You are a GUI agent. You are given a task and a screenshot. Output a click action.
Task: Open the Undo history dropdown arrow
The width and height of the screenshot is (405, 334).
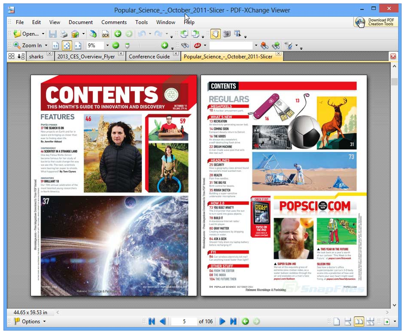[x=150, y=34]
